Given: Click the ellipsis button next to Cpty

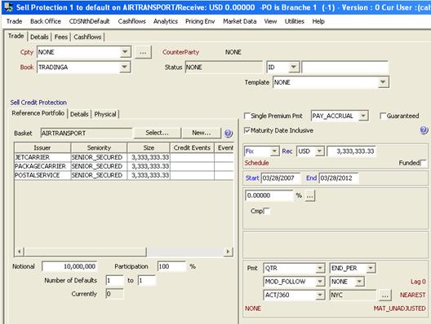Looking at the screenshot, I should [x=143, y=52].
